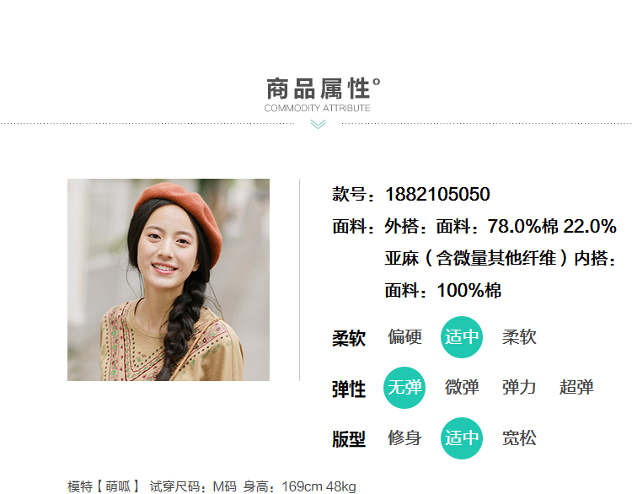
Task: Click the 弹性 row label
Action: (x=349, y=389)
